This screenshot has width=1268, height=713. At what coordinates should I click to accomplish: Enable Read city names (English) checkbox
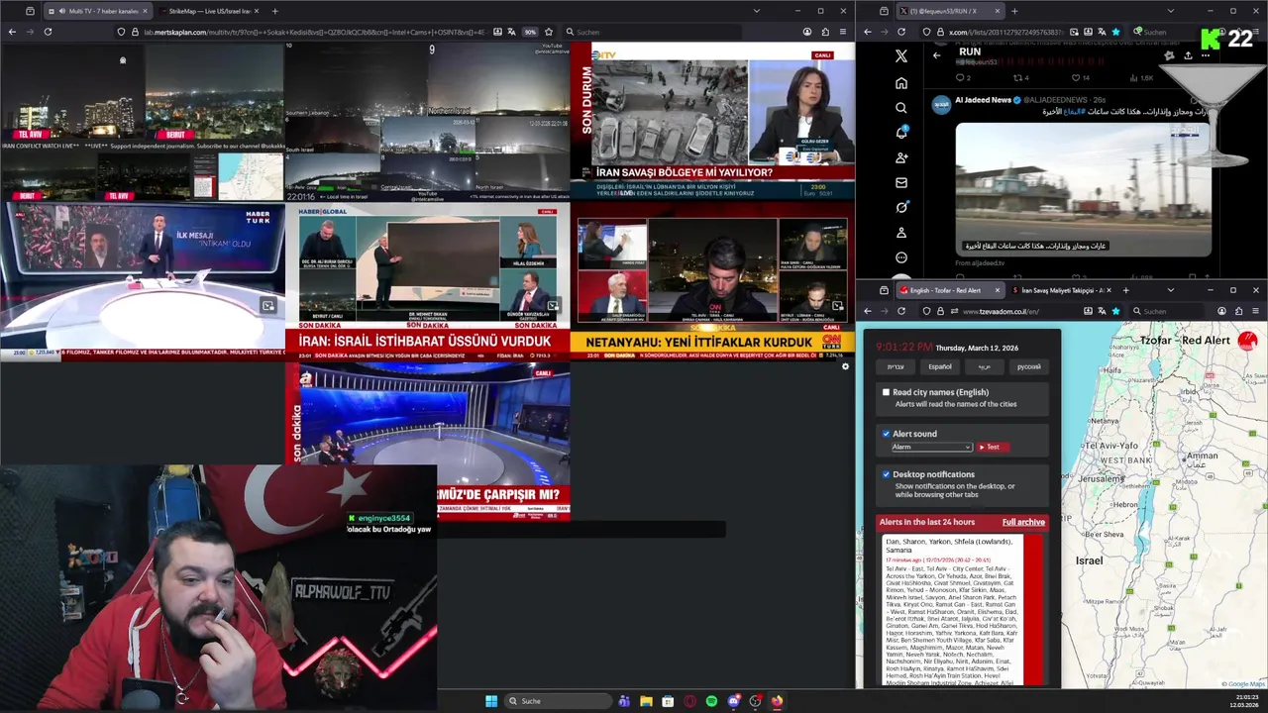[x=886, y=392]
